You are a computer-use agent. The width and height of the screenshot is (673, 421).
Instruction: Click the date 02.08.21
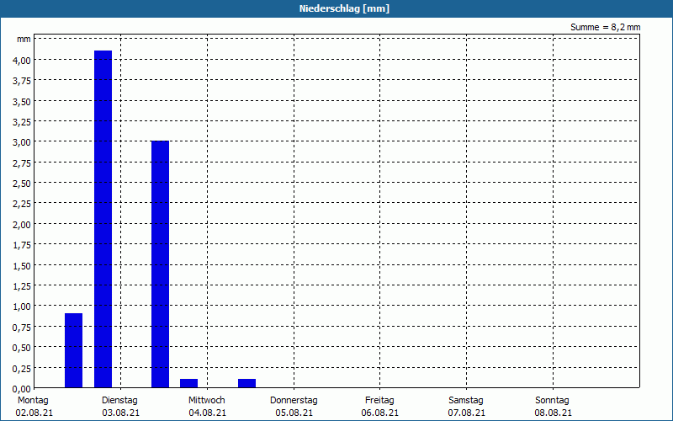coord(34,413)
